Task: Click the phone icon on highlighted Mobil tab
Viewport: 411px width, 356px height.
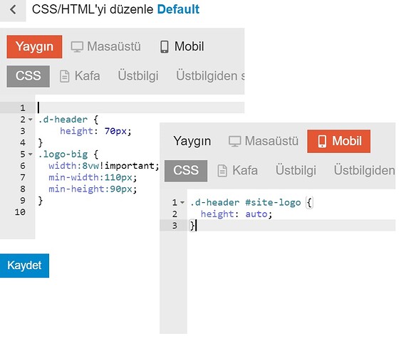Action: pyautogui.click(x=322, y=141)
